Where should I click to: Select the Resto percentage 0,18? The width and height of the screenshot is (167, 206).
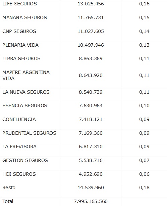point(144,188)
